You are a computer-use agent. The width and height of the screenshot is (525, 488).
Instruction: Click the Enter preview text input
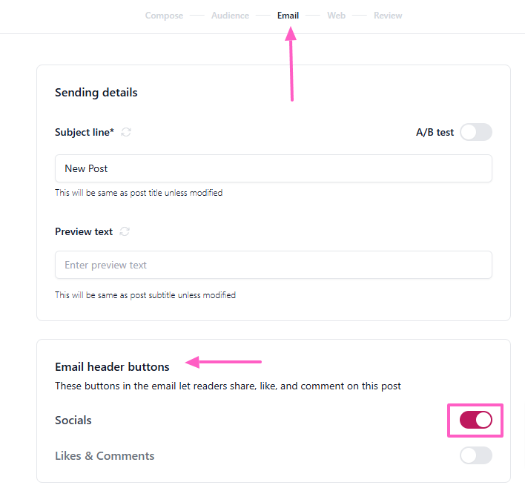[x=273, y=265]
